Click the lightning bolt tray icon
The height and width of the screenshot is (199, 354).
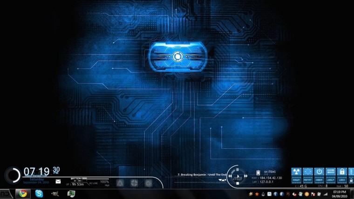tap(251, 194)
